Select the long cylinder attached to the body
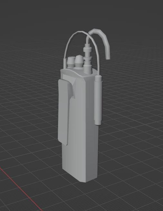The width and height of the screenshot is (163, 211). point(98,100)
